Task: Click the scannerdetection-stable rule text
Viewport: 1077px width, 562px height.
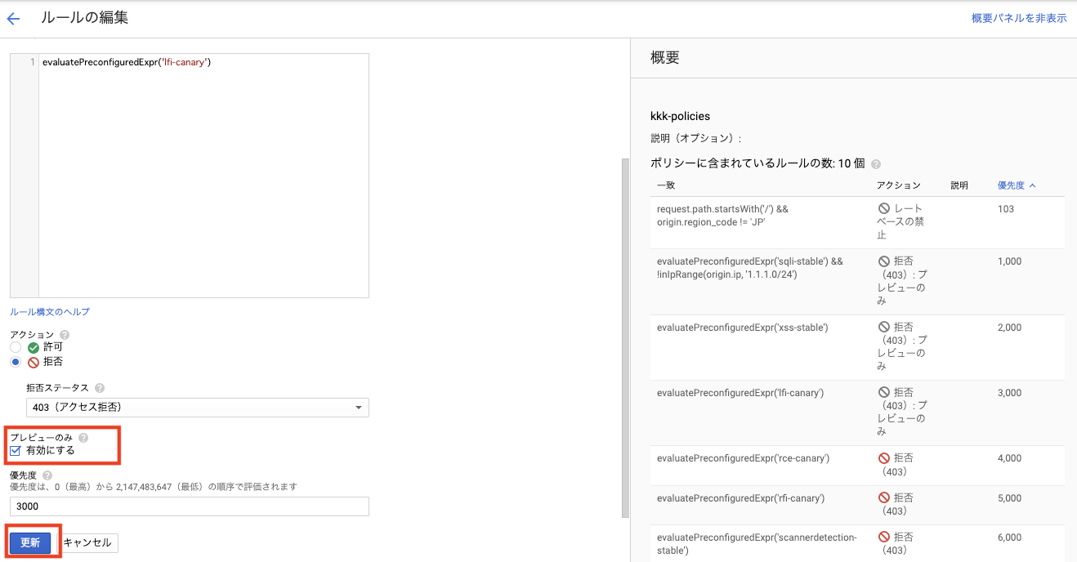Action: click(x=757, y=543)
